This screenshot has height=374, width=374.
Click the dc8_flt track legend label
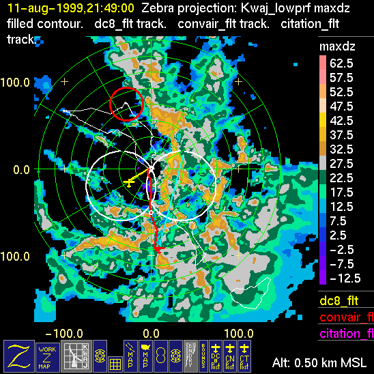tap(339, 300)
